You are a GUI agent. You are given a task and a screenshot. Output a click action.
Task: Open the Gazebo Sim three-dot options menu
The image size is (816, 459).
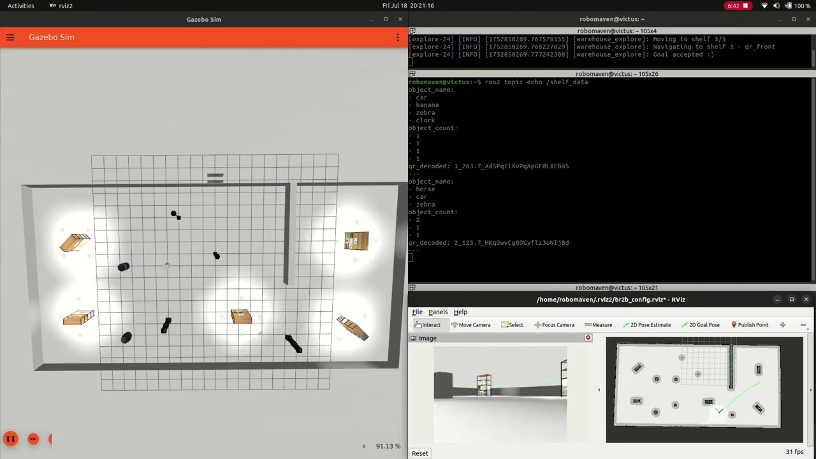tap(398, 38)
